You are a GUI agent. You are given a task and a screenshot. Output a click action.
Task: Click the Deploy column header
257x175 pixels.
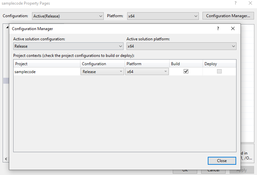point(219,64)
